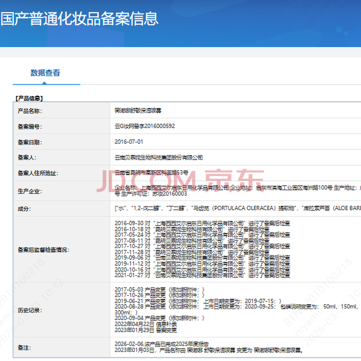Select the 2016-09-30 inspection record entry
The height and width of the screenshot is (361, 361).
point(202,223)
